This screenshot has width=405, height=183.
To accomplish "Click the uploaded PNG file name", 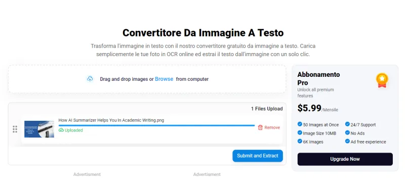I will pyautogui.click(x=111, y=120).
